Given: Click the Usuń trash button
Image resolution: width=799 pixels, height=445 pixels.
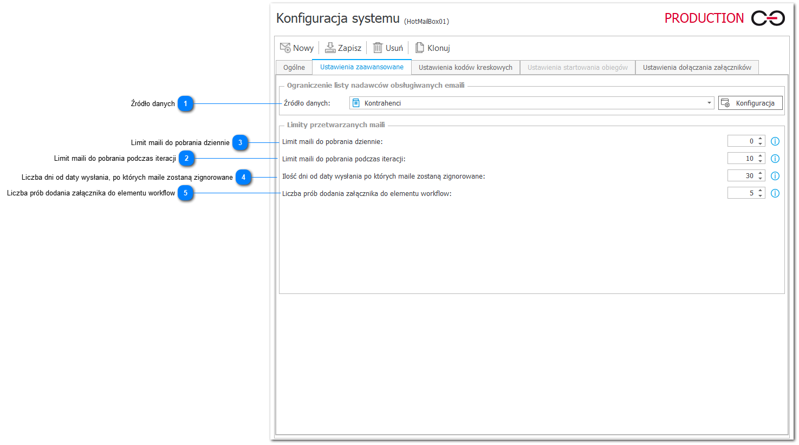Looking at the screenshot, I should (388, 48).
